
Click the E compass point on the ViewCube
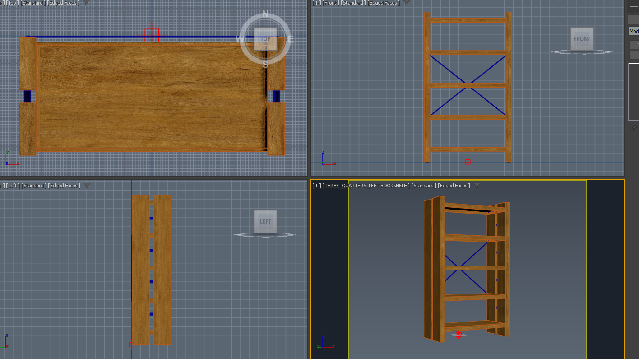(x=291, y=39)
